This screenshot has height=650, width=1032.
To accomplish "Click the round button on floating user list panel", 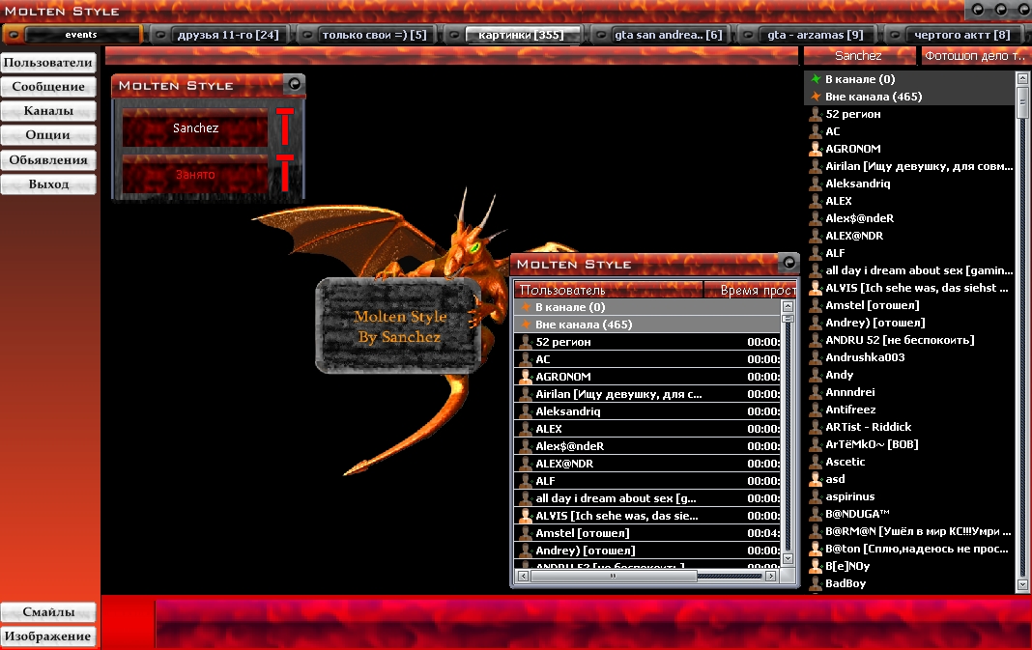I will pos(789,263).
